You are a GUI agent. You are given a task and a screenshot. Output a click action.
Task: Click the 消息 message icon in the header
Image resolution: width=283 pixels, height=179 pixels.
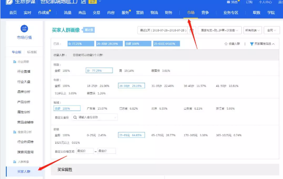tap(228, 2)
